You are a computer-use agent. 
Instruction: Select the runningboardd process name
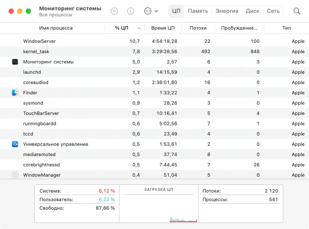click(39, 124)
